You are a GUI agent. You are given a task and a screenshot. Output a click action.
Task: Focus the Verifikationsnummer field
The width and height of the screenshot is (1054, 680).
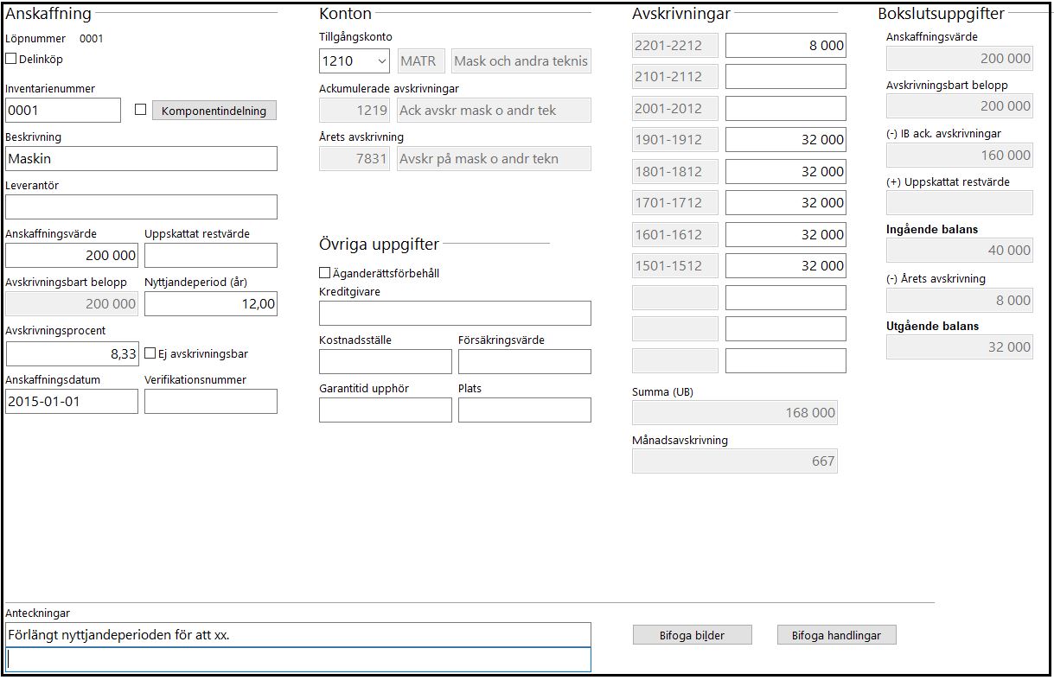(211, 402)
